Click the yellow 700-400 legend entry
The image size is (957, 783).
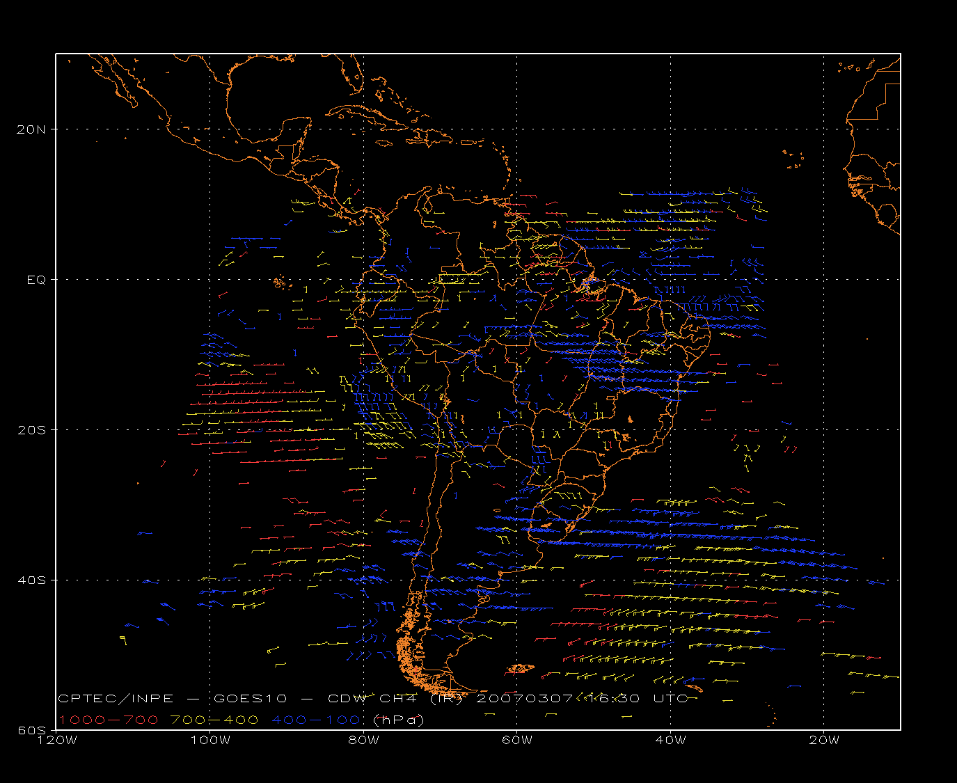coord(214,720)
